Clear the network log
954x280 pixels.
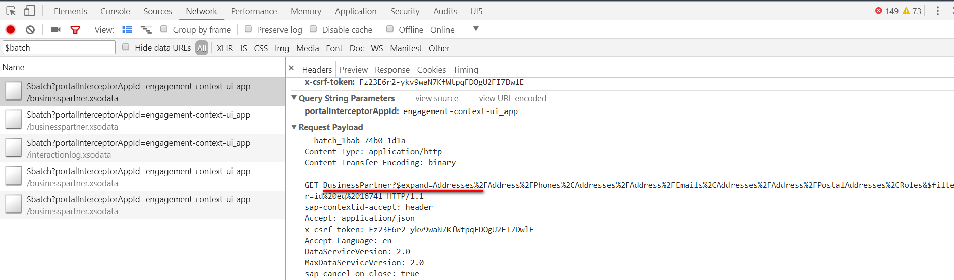point(30,30)
